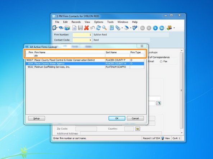
Task: Open the Help menu
Action: [x=135, y=22]
